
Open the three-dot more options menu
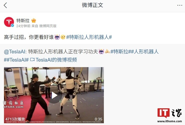pyautogui.click(x=180, y=5)
